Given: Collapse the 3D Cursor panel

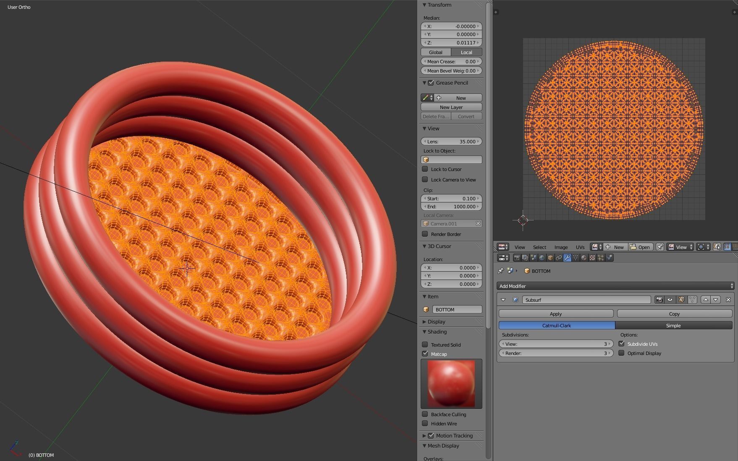Looking at the screenshot, I should point(424,246).
